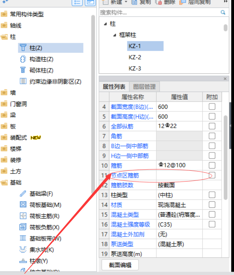Expand the 轴线 folder
Screen dimensions: 234x275
tap(4, 25)
